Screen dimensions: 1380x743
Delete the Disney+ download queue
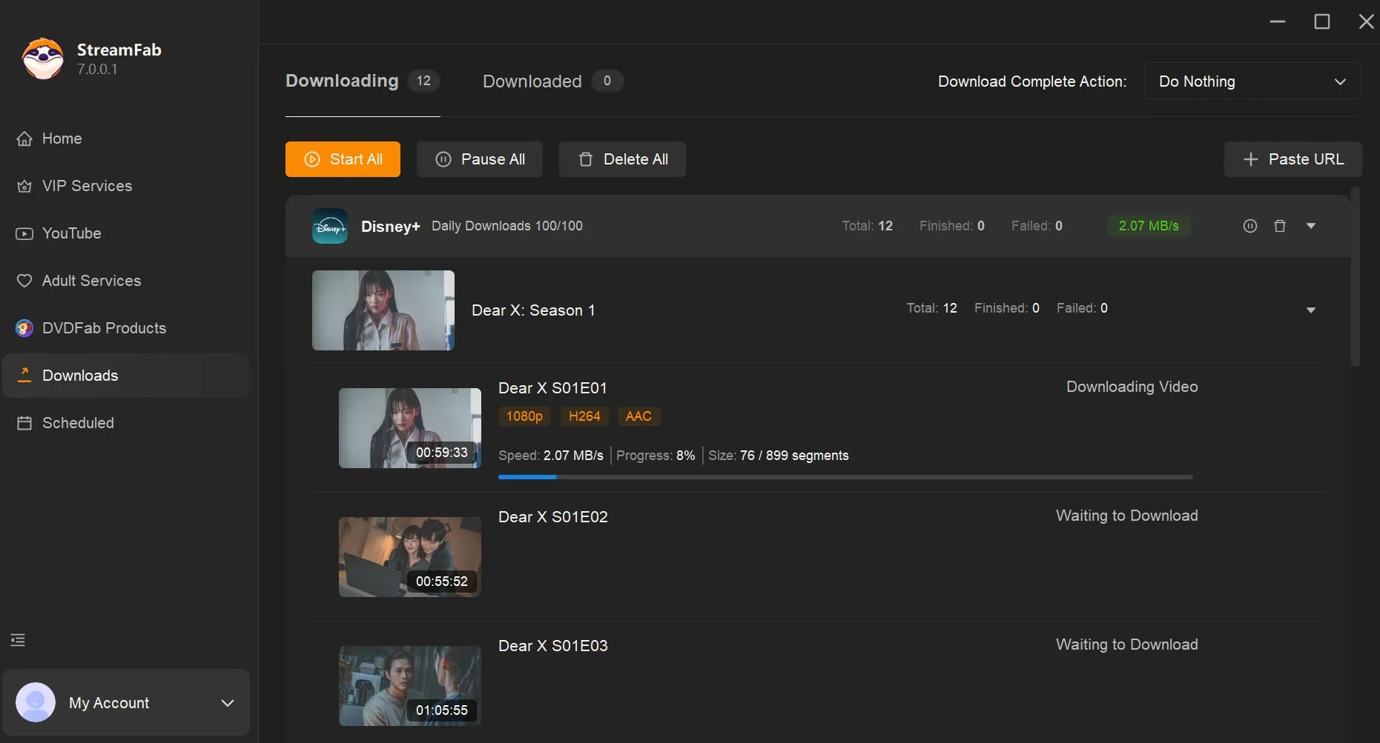tap(1280, 226)
